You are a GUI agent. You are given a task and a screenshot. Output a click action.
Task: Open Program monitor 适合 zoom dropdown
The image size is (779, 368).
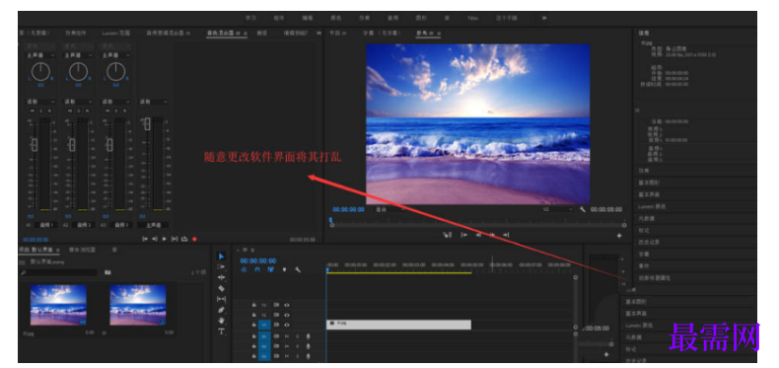(x=390, y=209)
